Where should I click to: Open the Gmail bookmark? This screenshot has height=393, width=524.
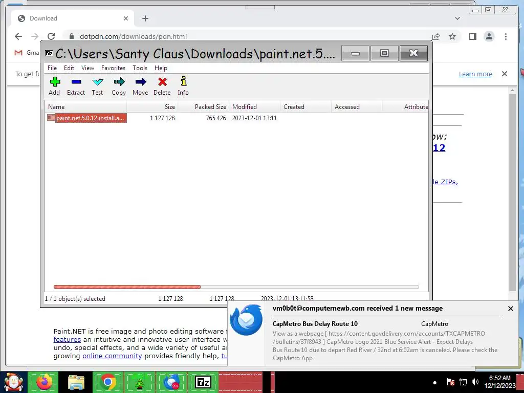(x=27, y=53)
